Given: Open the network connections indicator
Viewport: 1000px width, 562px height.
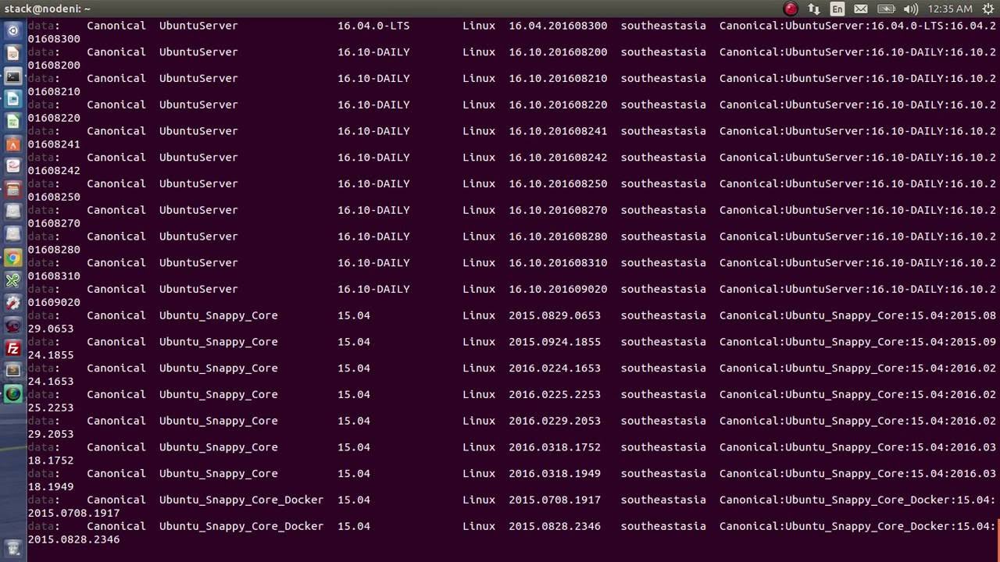Looking at the screenshot, I should pyautogui.click(x=814, y=9).
